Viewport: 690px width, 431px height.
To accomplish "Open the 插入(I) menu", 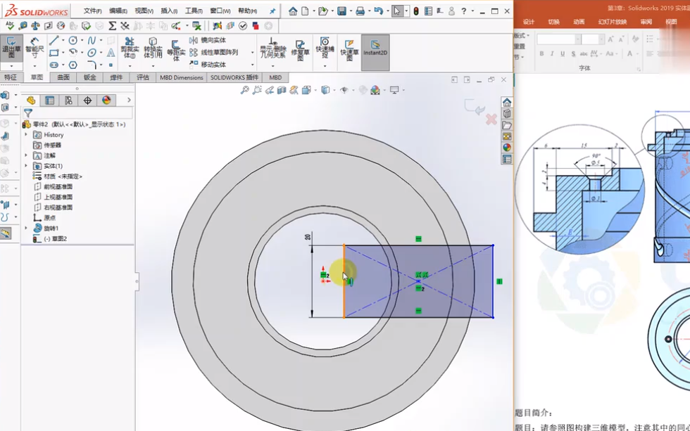I will 169,11.
